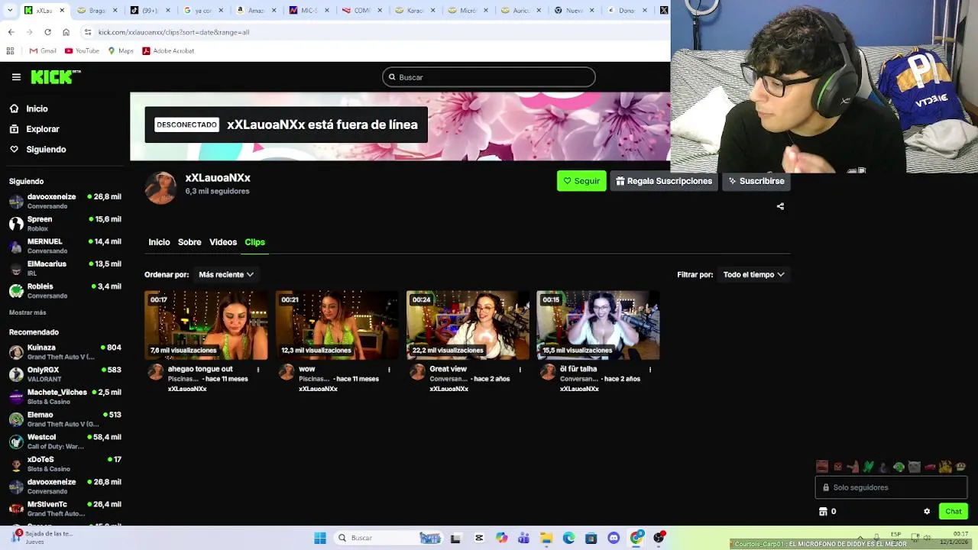Click Regala Suscripciones button
The width and height of the screenshot is (978, 550).
pos(663,181)
